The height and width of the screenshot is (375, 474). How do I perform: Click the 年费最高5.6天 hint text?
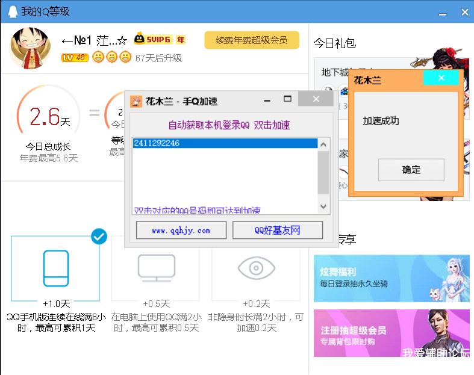point(49,158)
